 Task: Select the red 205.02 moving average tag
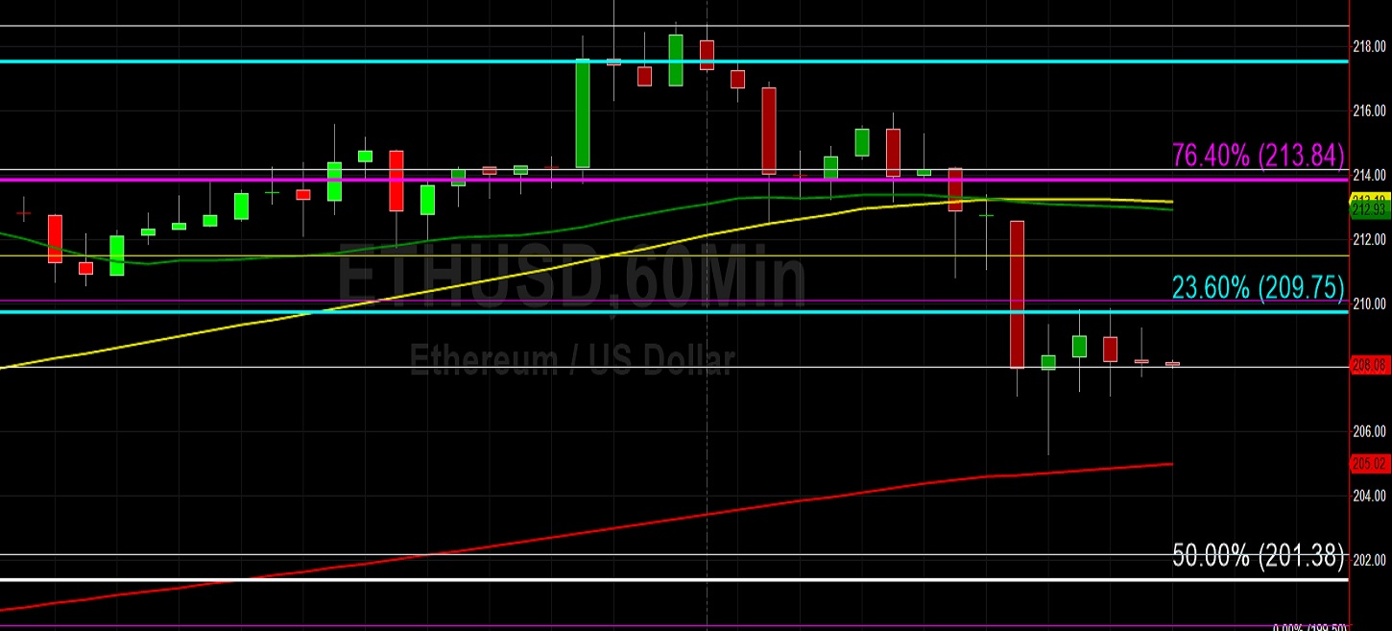coord(1370,462)
